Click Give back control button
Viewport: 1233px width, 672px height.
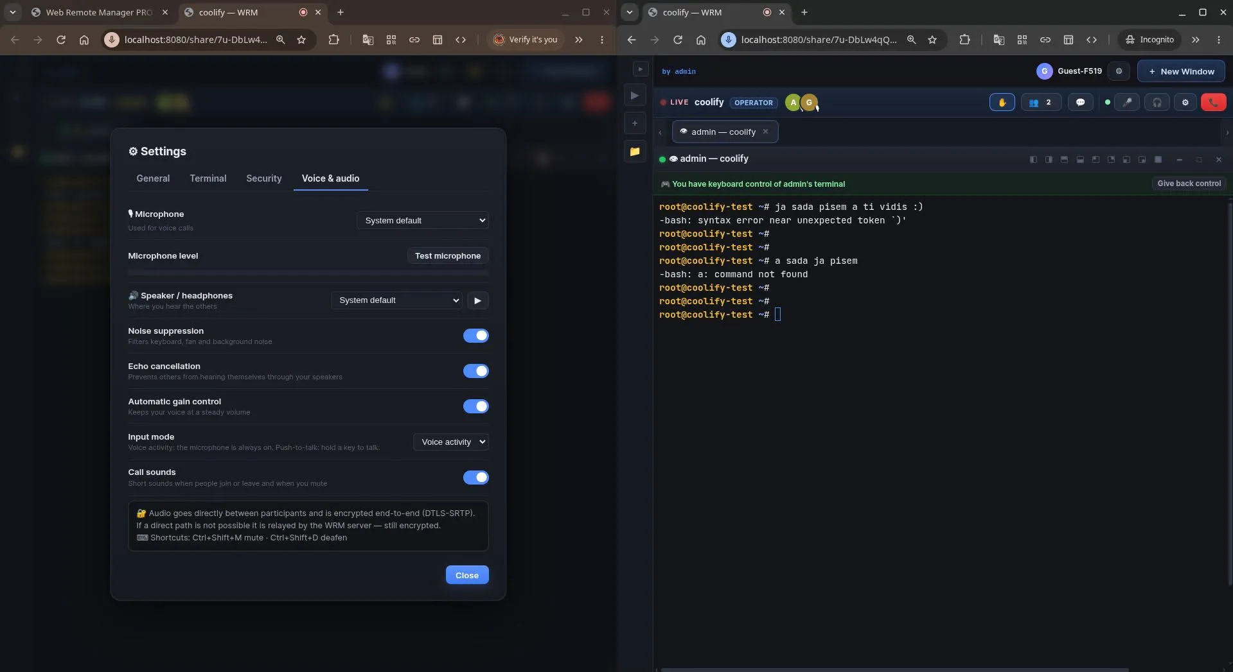point(1189,184)
